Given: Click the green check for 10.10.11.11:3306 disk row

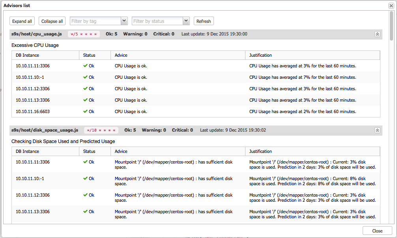Looking at the screenshot, I should click(85, 162).
